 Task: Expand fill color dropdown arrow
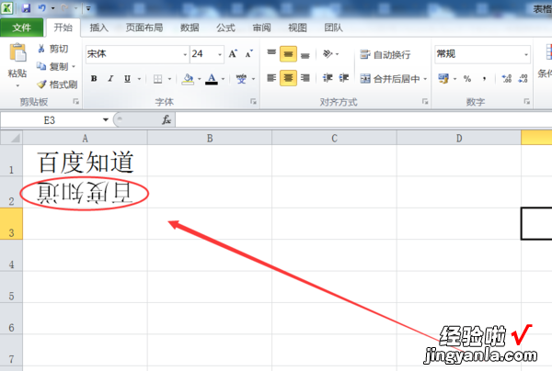(x=200, y=79)
